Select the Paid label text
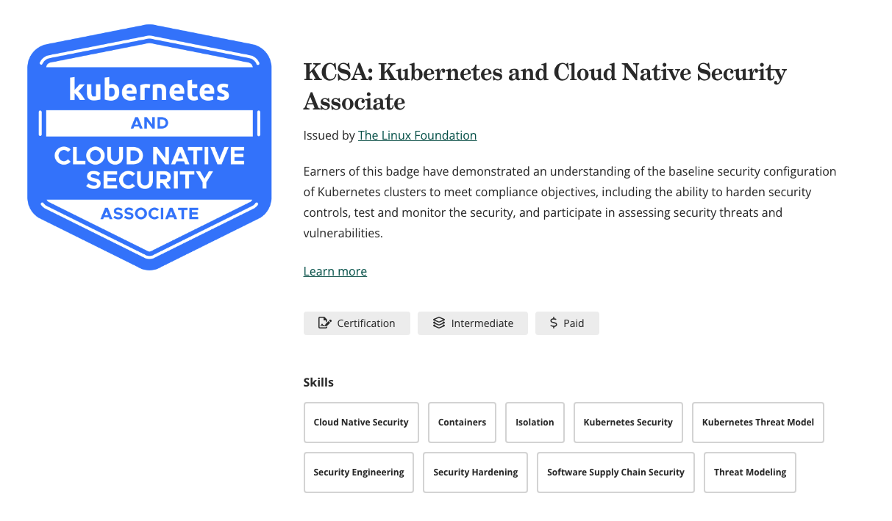 click(x=574, y=323)
